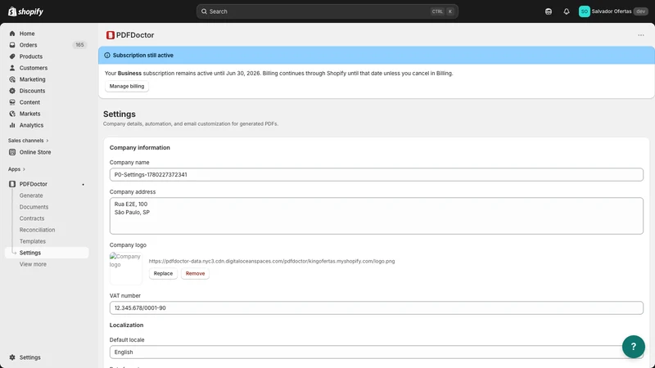Image resolution: width=655 pixels, height=368 pixels.
Task: Expand the Sales channels section
Action: (28, 140)
